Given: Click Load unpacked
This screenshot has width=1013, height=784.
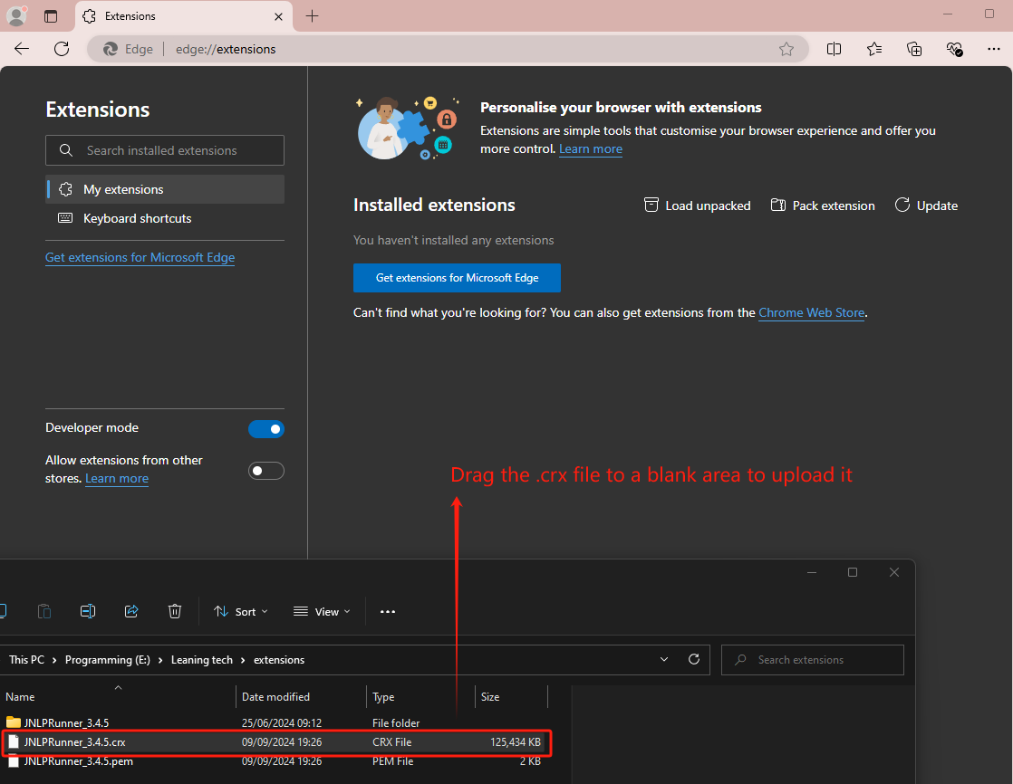Looking at the screenshot, I should click(698, 206).
